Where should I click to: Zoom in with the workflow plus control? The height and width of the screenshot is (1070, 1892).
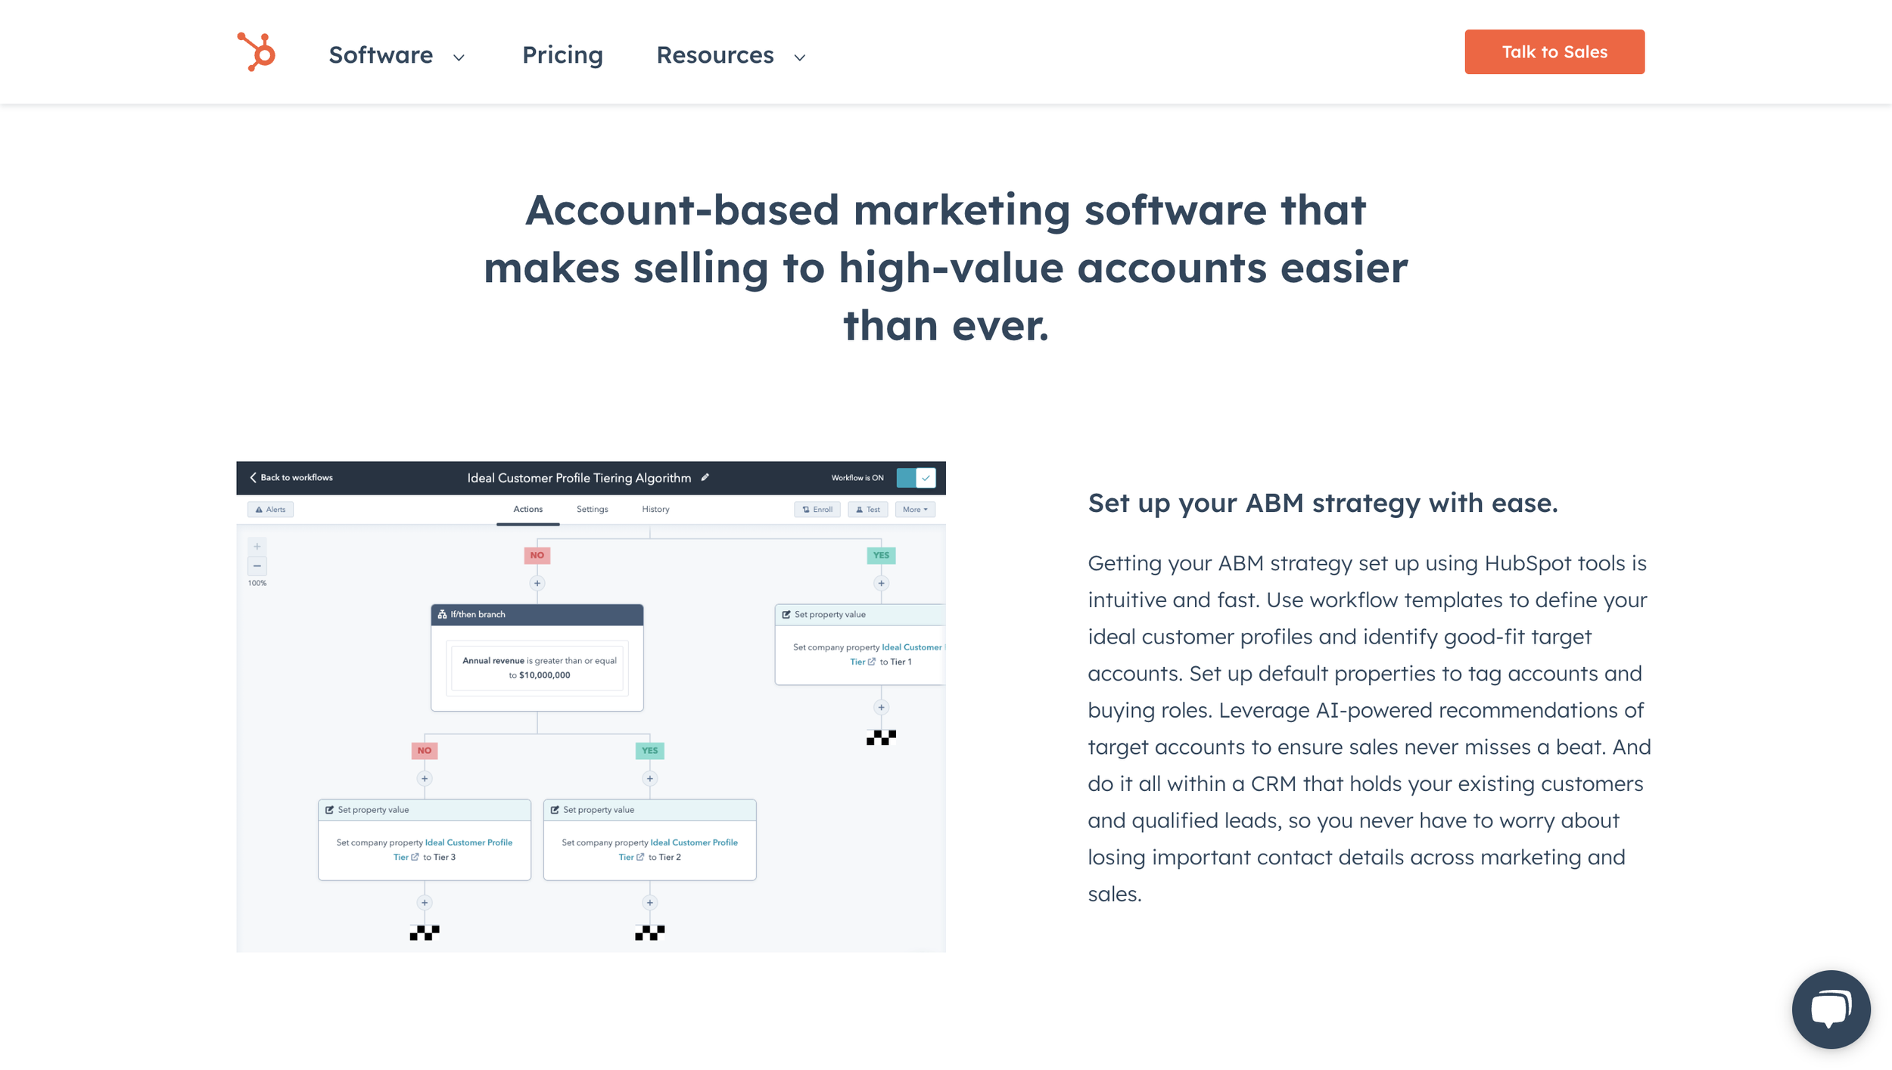pos(257,546)
